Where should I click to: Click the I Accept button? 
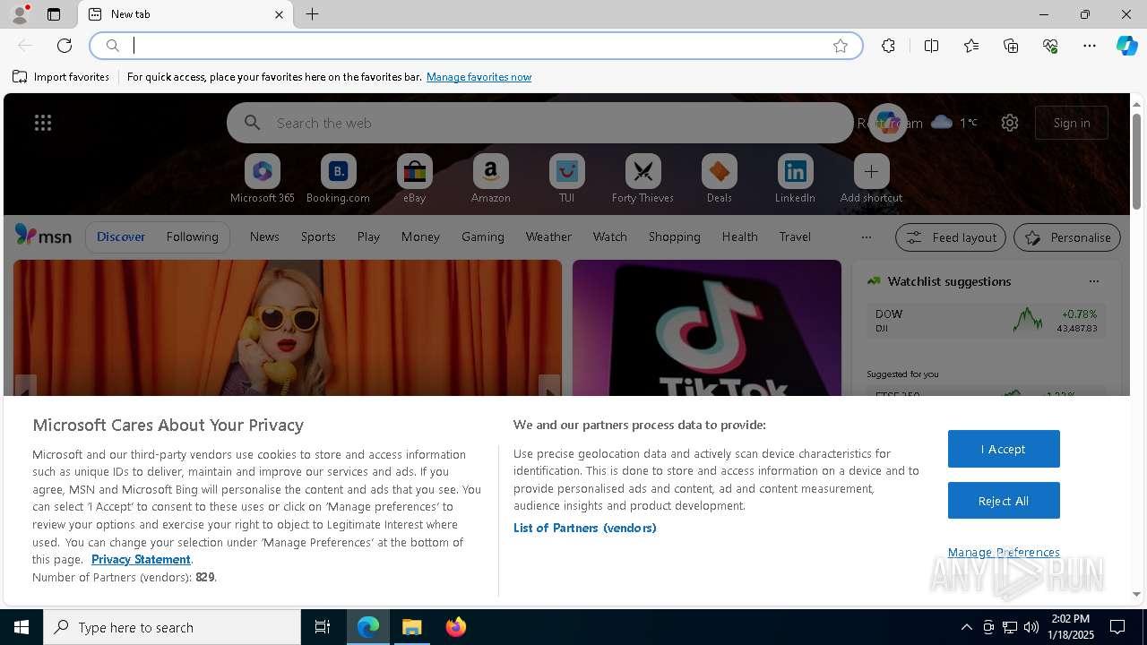(1004, 449)
